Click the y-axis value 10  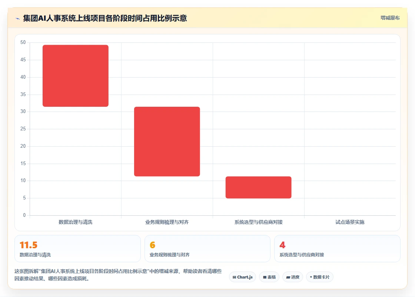pos(23,180)
